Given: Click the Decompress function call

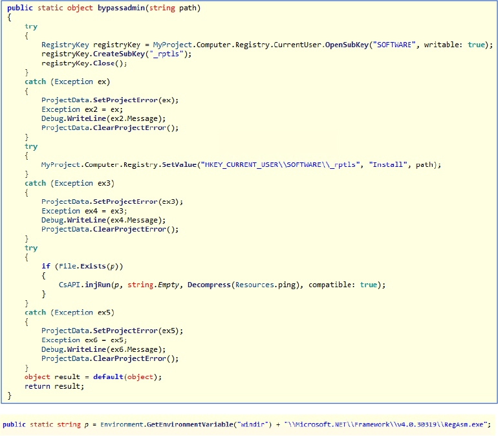Looking at the screenshot, I should (209, 285).
